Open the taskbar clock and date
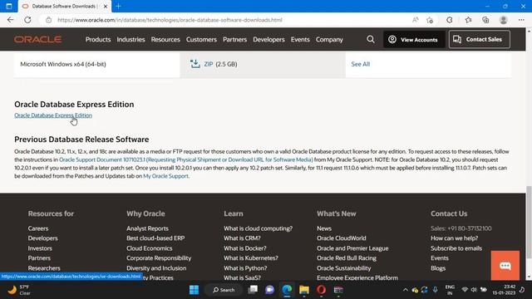Viewport: 532px width, 299px height. tap(505, 290)
